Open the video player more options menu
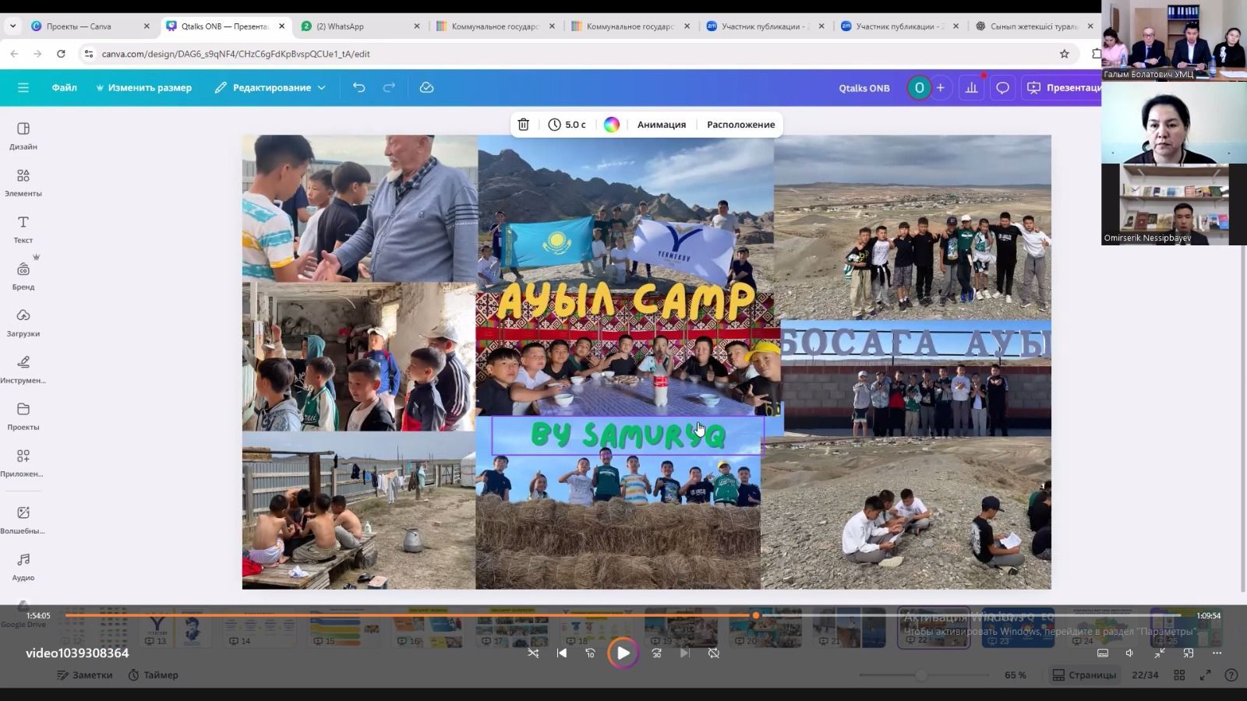The height and width of the screenshot is (701, 1247). pos(1217,653)
